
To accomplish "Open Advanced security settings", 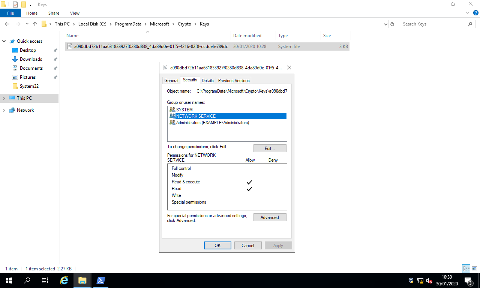I will 270,217.
